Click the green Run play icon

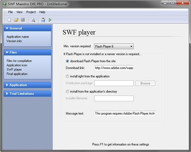point(50,20)
